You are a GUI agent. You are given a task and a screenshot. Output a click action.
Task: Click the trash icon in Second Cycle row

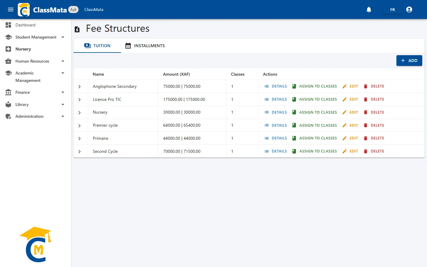click(366, 151)
